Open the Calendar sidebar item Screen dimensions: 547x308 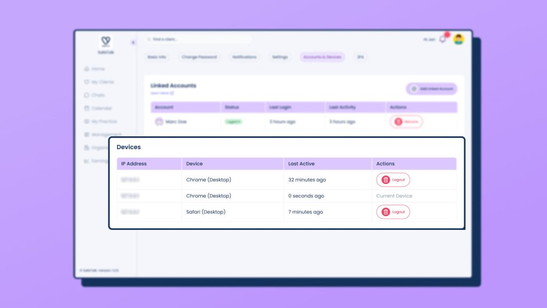(x=98, y=108)
